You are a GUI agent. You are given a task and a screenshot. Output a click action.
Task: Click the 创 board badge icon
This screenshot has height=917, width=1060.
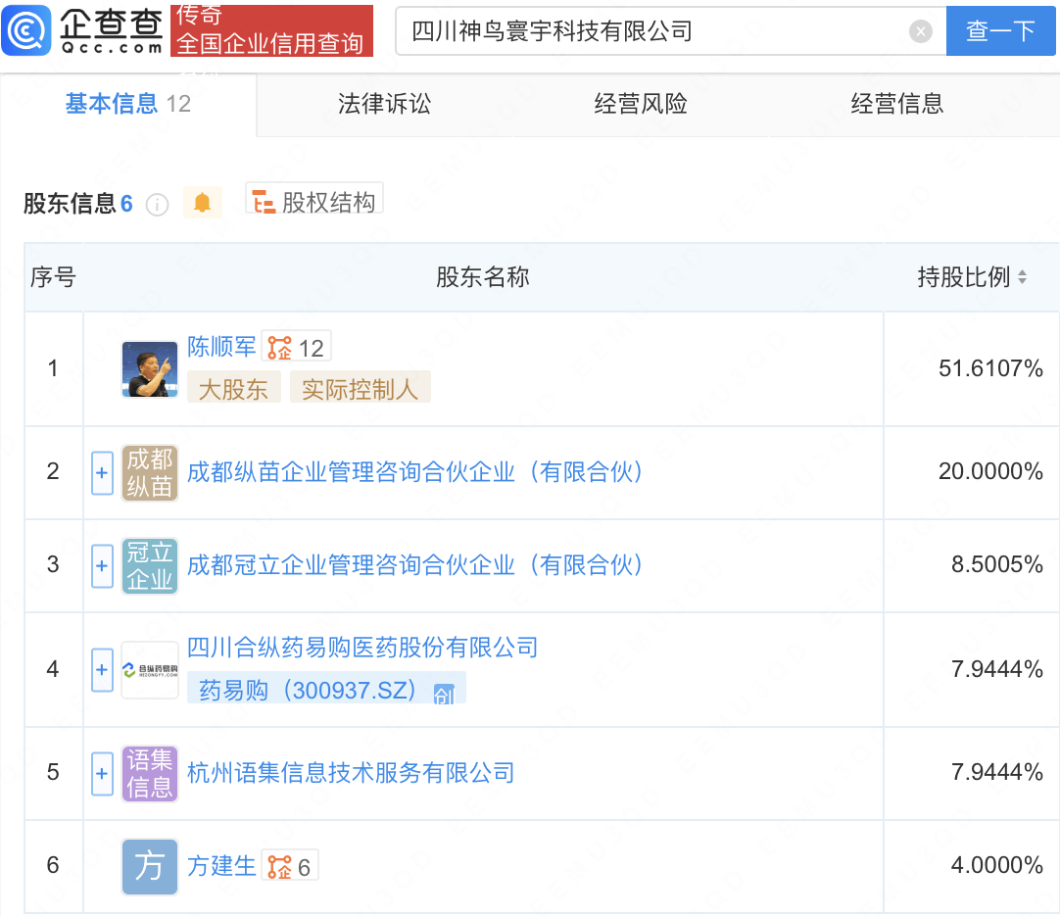click(x=444, y=694)
